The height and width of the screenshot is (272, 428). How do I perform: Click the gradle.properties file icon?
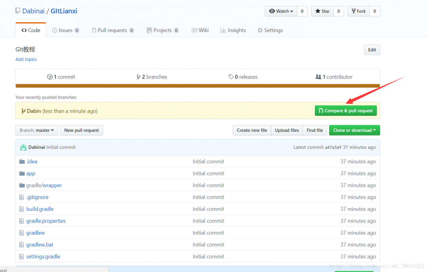[22, 221]
